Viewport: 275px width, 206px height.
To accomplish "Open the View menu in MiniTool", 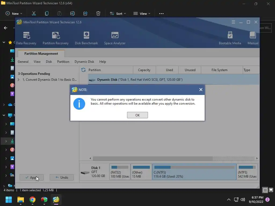I will (x=37, y=62).
